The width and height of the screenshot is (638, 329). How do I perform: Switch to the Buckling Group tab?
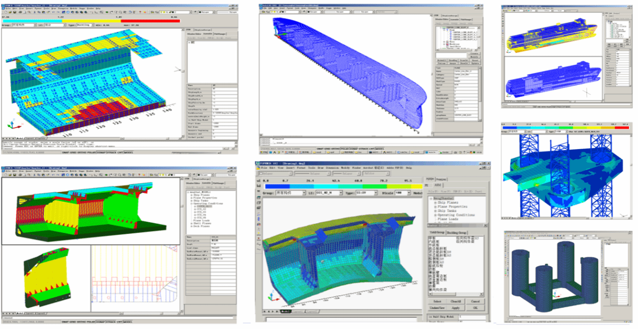click(457, 233)
